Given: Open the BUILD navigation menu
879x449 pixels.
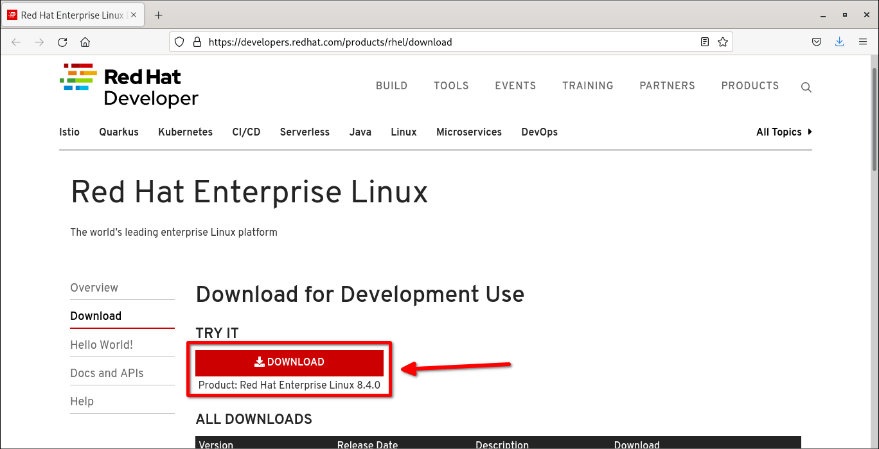Looking at the screenshot, I should click(392, 86).
